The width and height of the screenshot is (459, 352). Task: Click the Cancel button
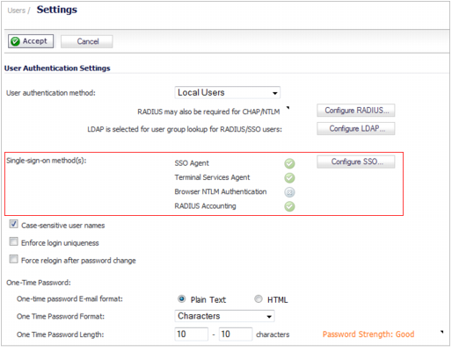(x=88, y=42)
